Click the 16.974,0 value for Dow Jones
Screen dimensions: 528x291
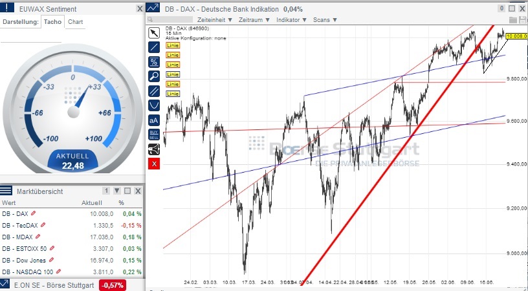(102, 260)
